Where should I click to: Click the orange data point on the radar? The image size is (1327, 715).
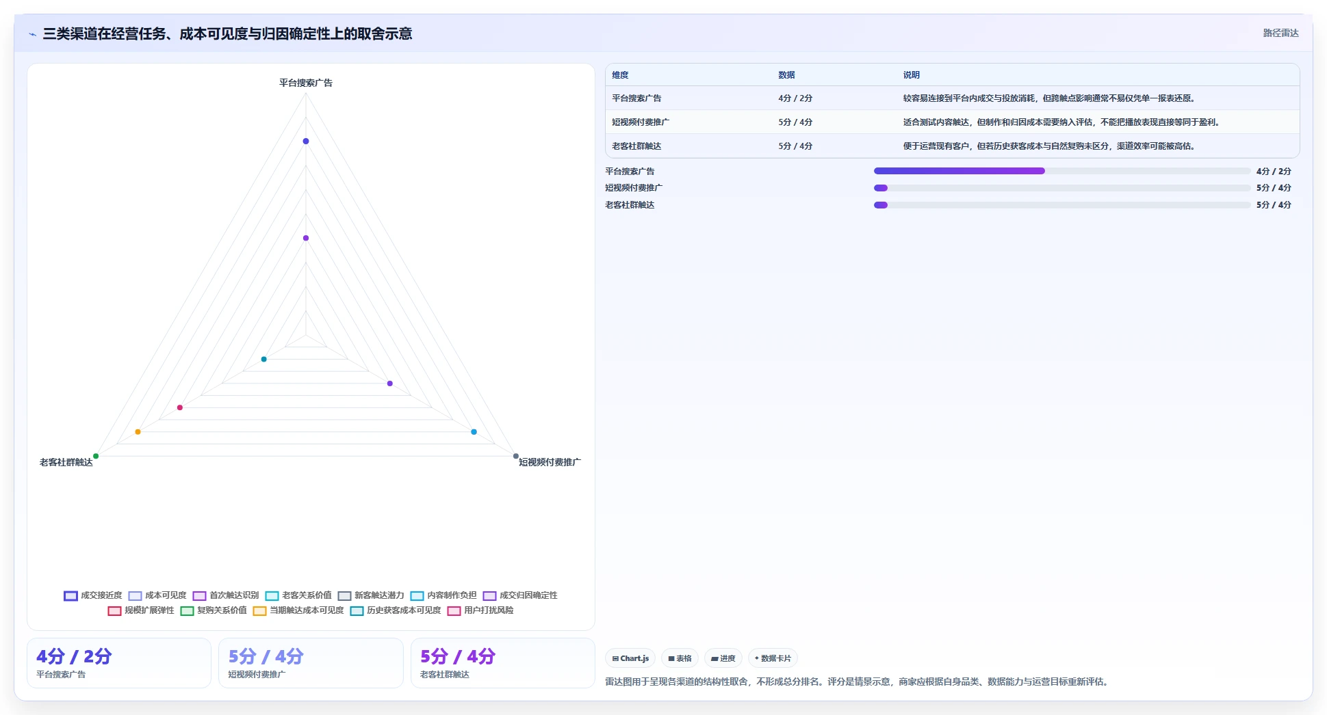[138, 432]
